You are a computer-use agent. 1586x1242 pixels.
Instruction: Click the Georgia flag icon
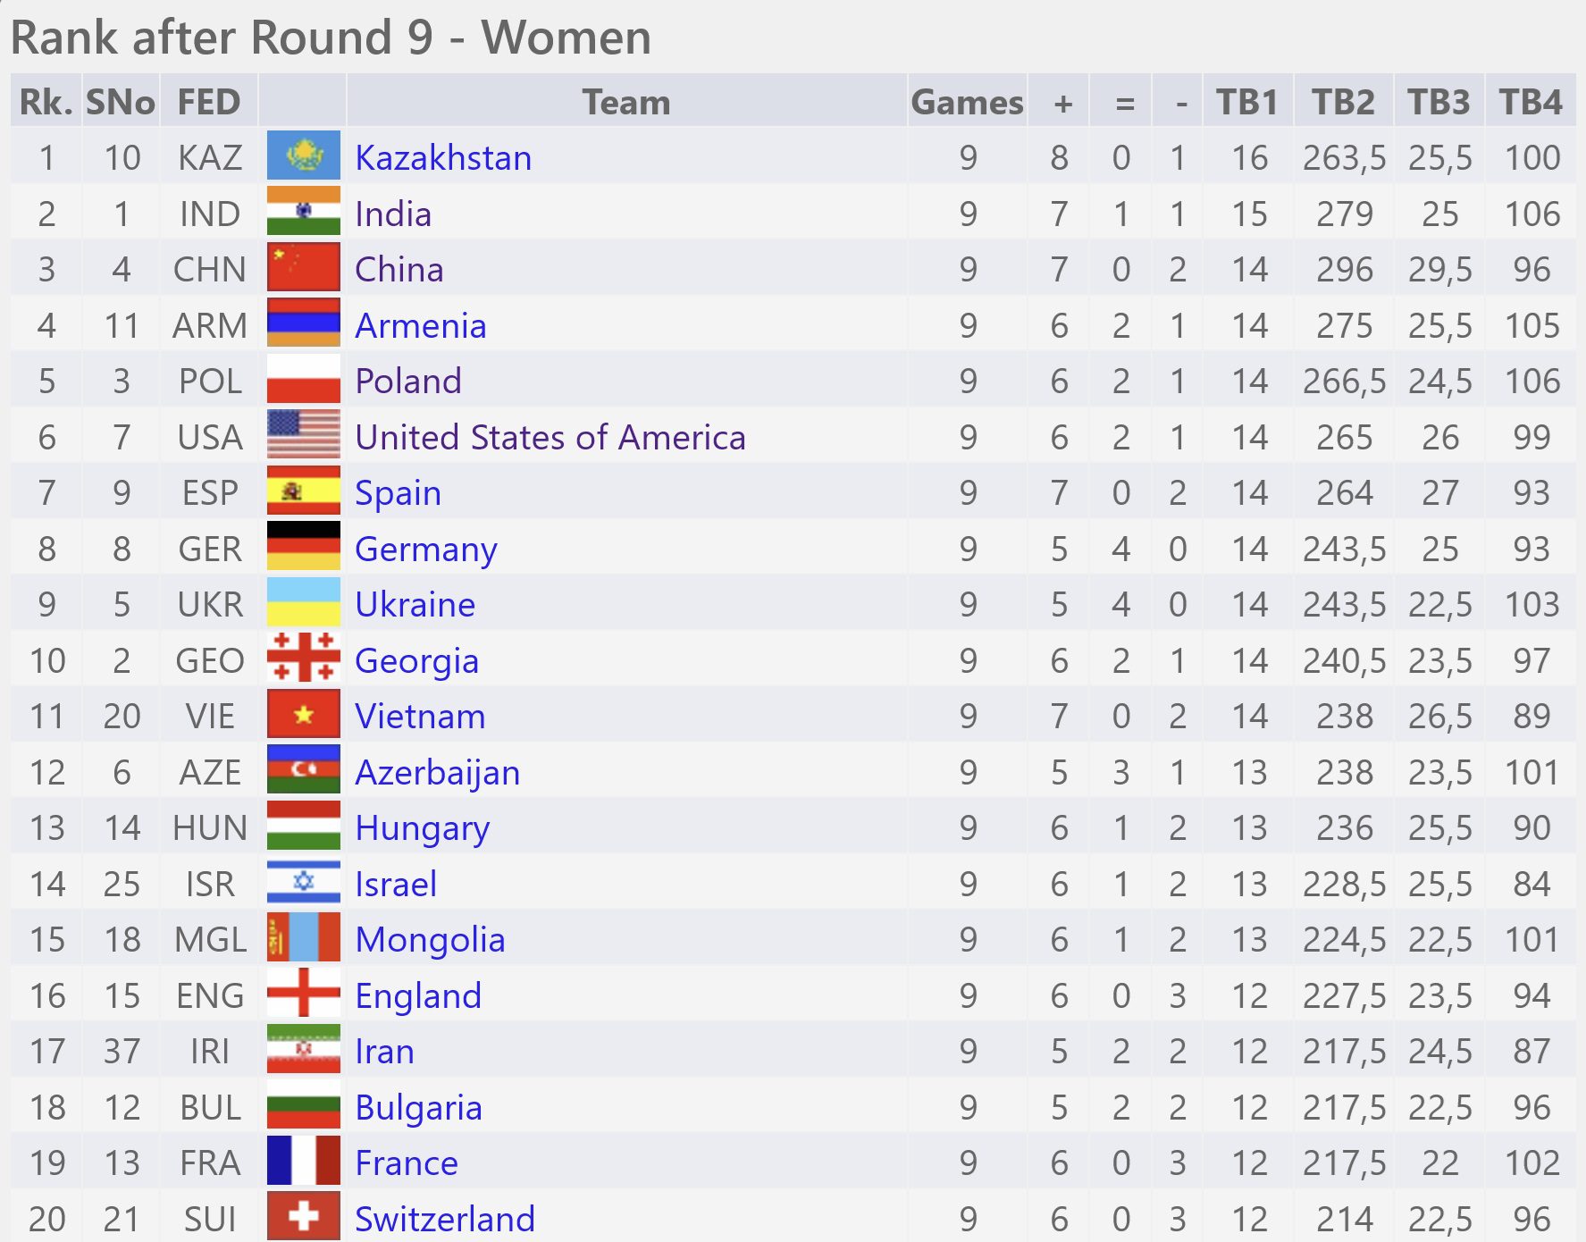coord(304,659)
